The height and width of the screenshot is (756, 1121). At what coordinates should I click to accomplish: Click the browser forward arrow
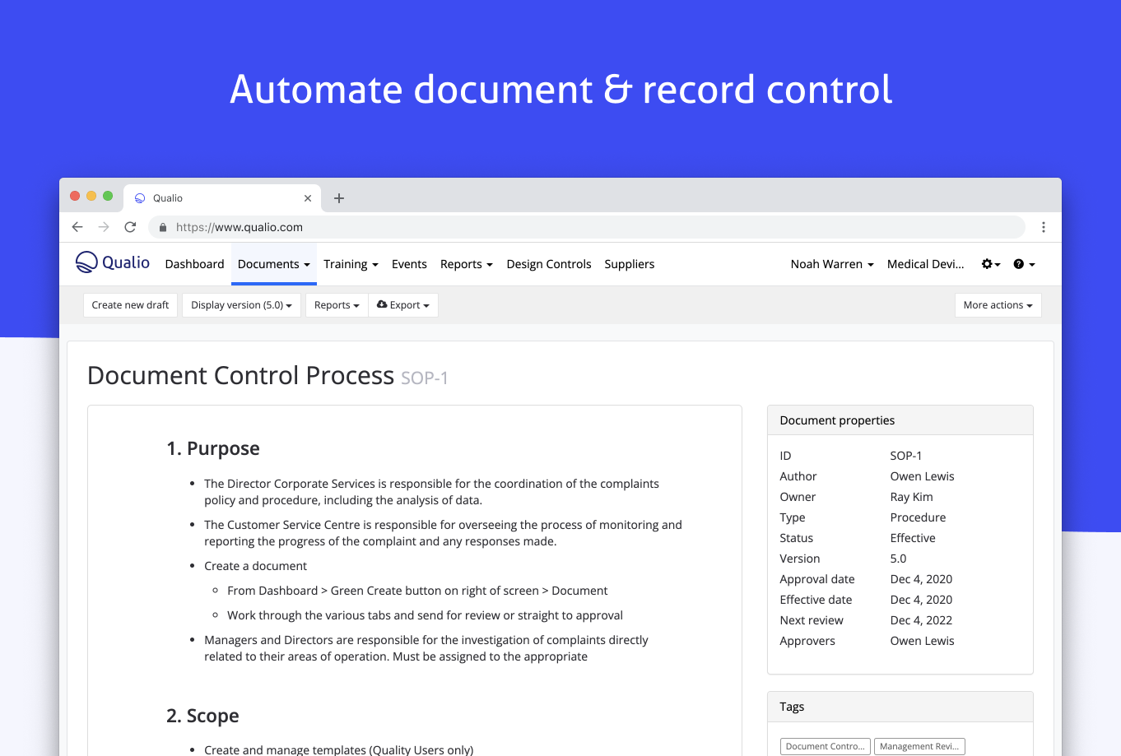pyautogui.click(x=104, y=227)
